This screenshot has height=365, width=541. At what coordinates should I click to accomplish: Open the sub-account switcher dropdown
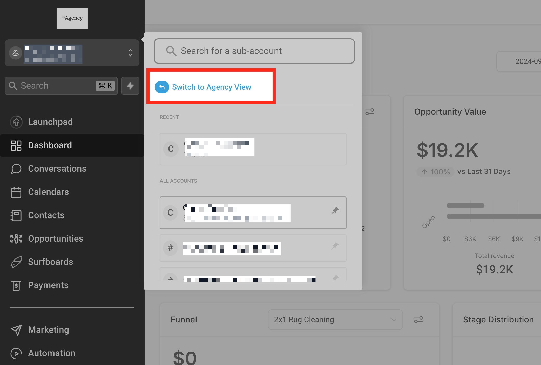(72, 53)
